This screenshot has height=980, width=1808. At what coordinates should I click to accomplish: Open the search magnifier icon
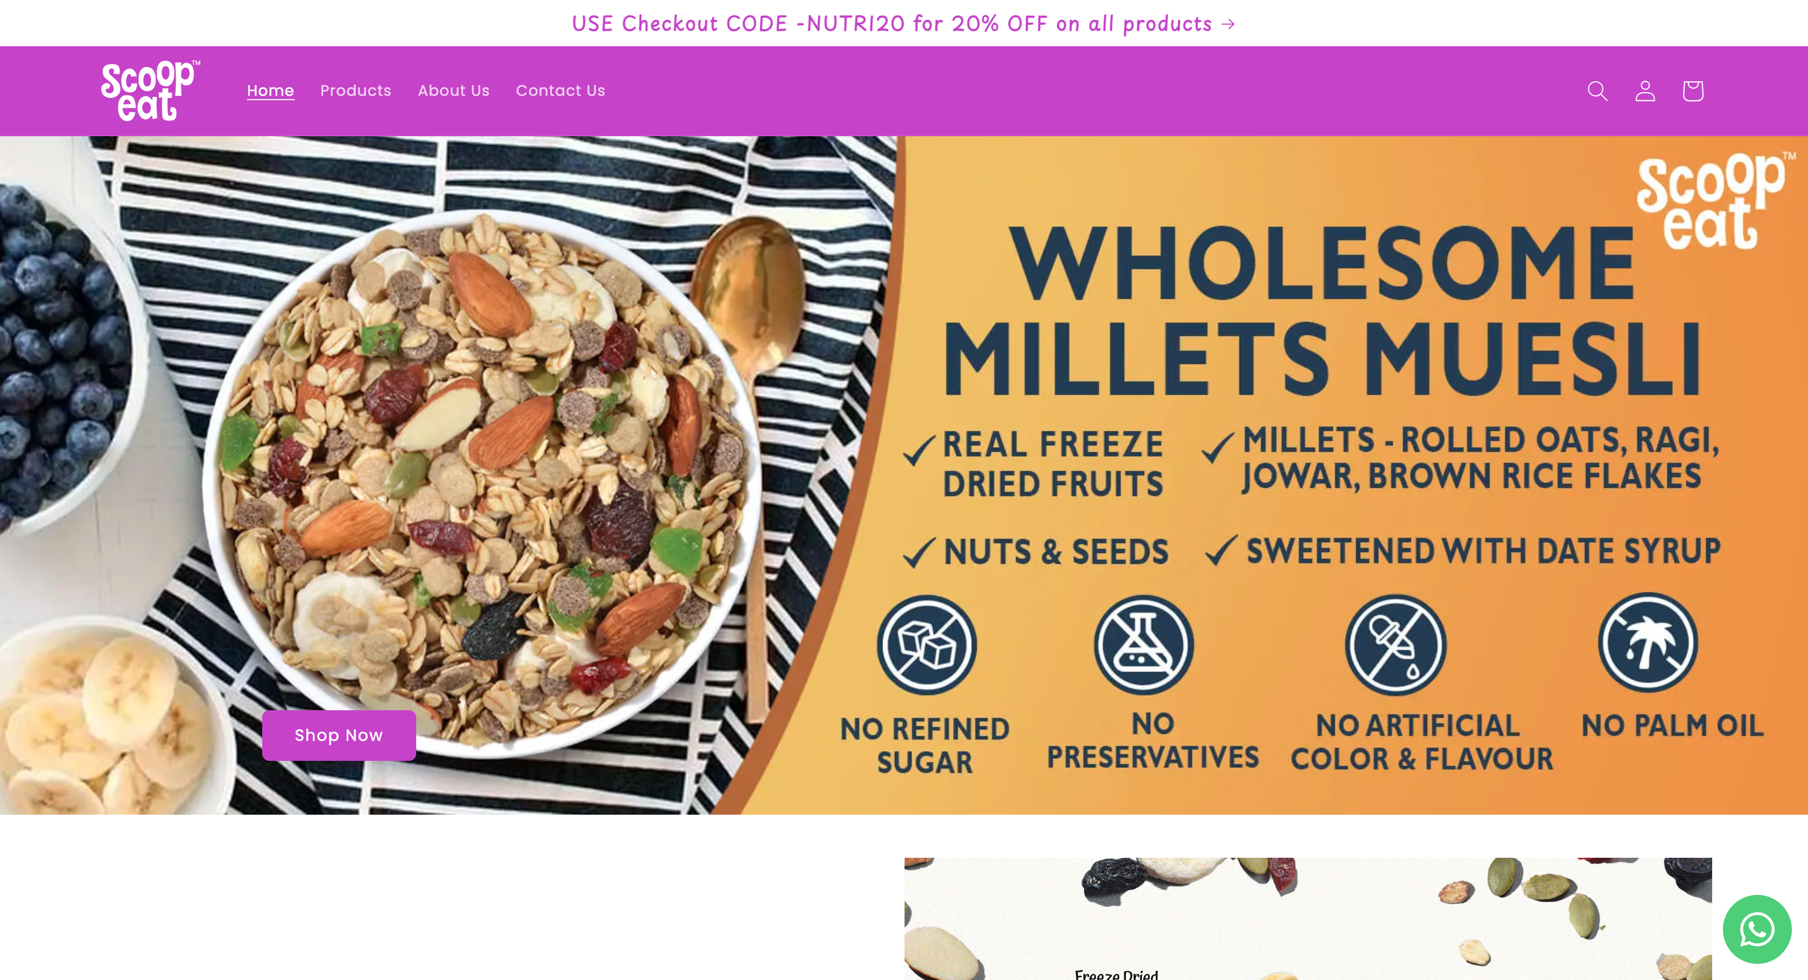tap(1597, 91)
